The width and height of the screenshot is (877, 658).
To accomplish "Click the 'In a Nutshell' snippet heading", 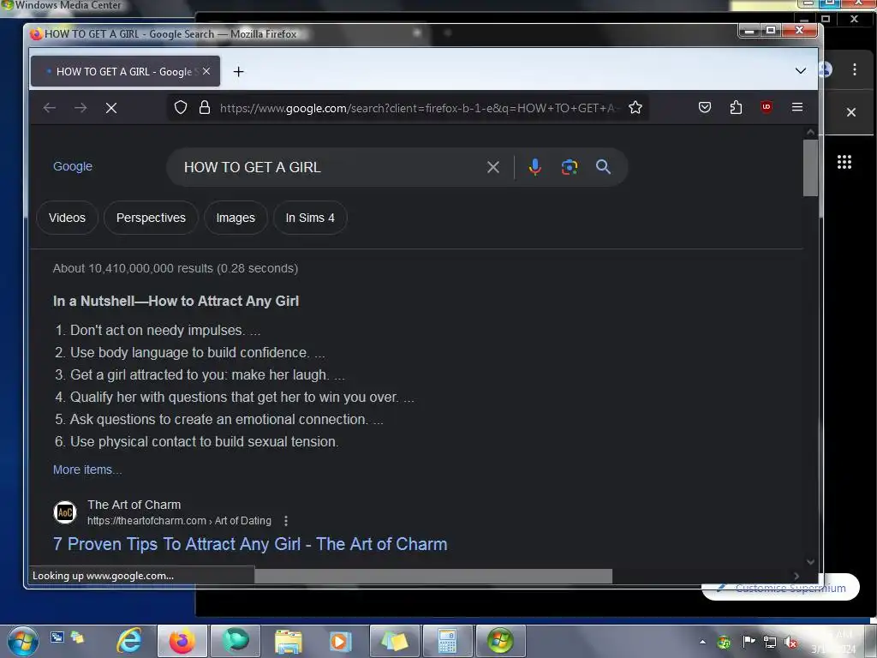I will (176, 301).
